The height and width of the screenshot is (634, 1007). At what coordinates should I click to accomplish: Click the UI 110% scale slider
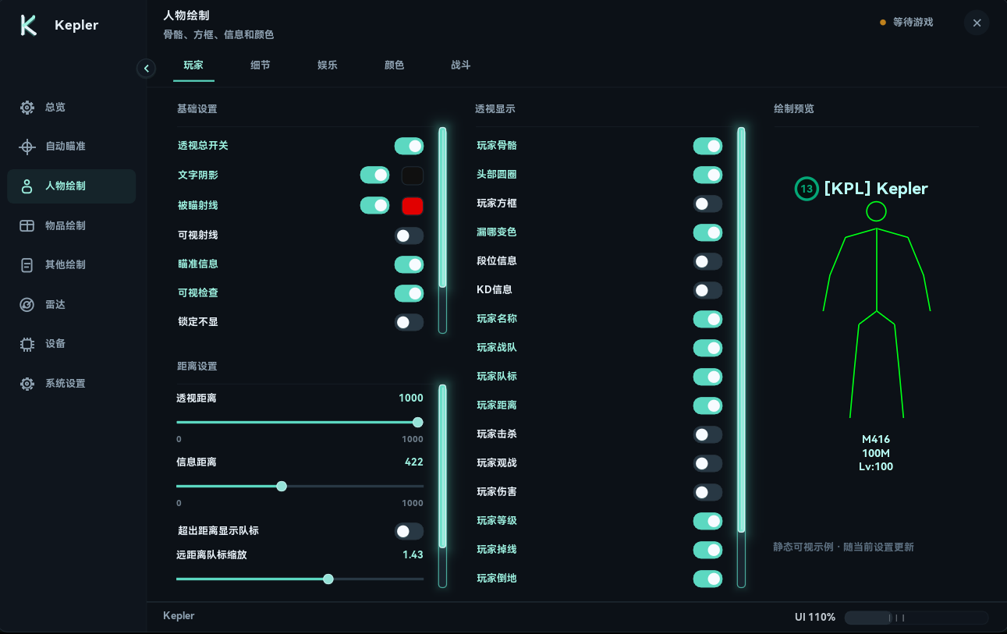[x=917, y=618]
